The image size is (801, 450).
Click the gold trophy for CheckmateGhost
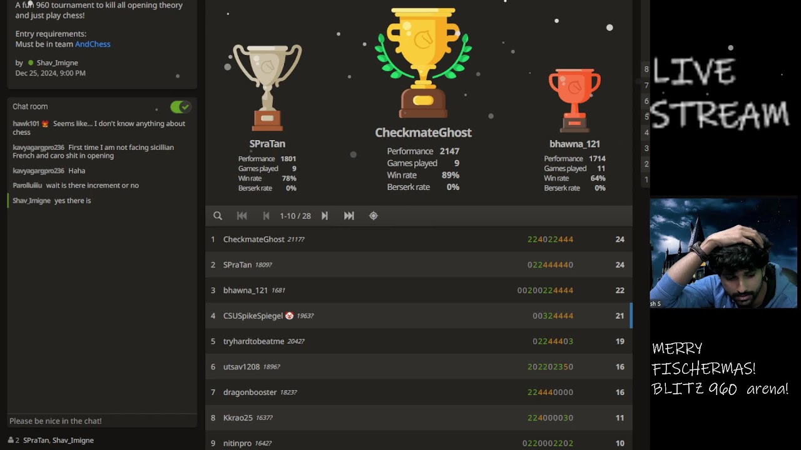click(x=424, y=62)
